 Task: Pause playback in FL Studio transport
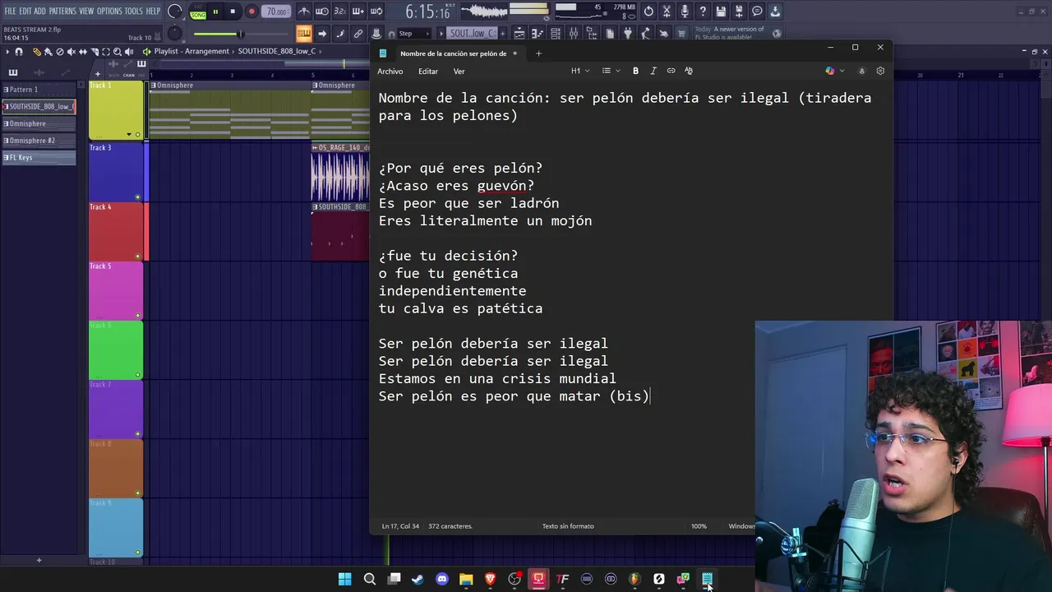pyautogui.click(x=215, y=12)
